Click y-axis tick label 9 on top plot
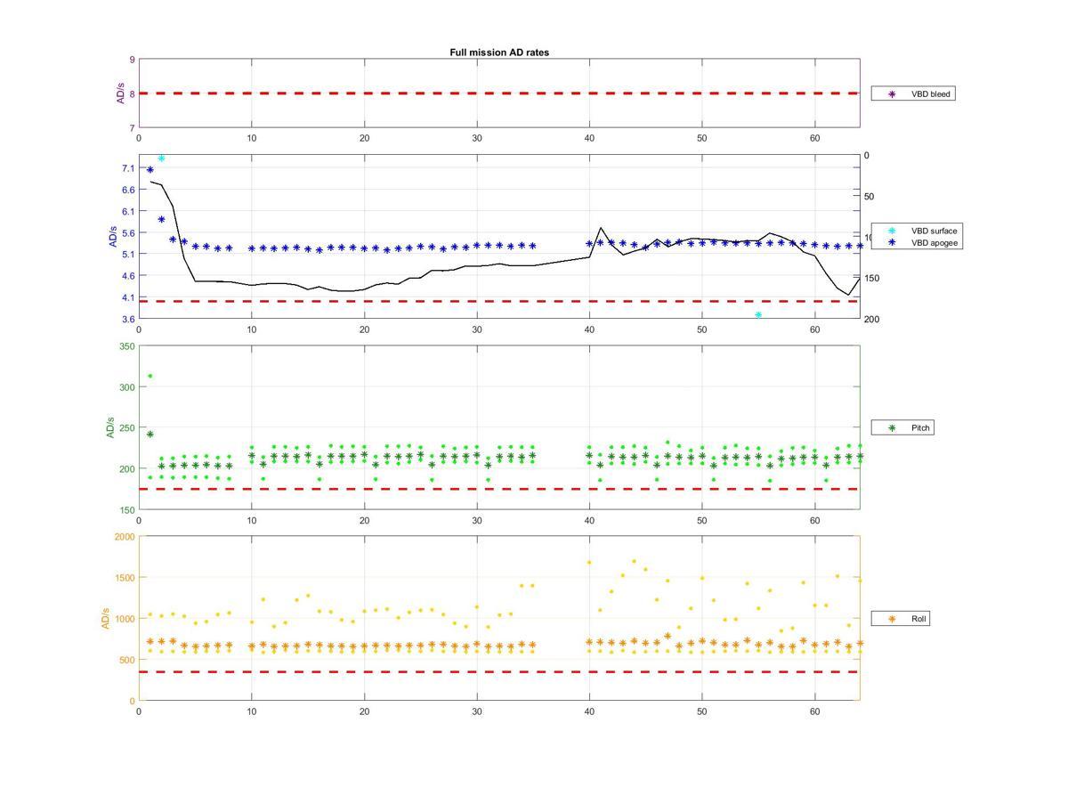Viewport: 1068px width, 788px height. point(133,60)
